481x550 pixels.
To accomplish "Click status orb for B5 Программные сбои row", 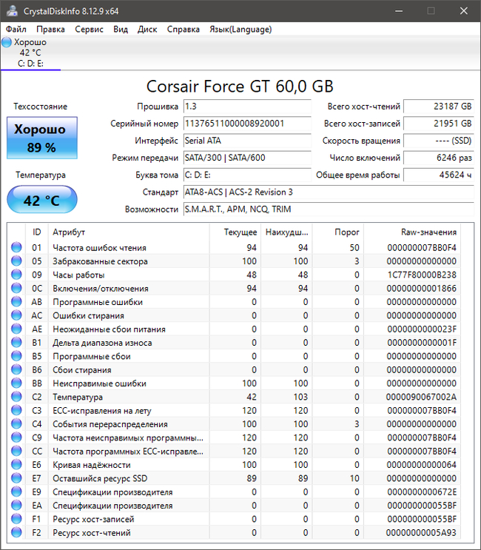I will point(16,355).
